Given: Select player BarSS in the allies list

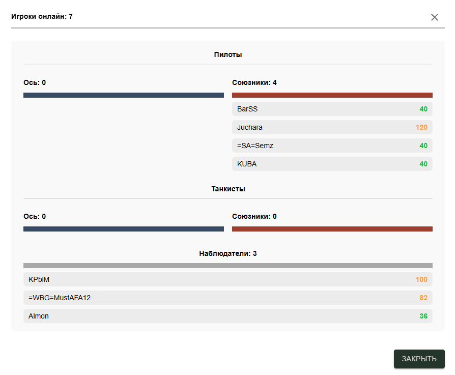Looking at the screenshot, I should coord(332,109).
